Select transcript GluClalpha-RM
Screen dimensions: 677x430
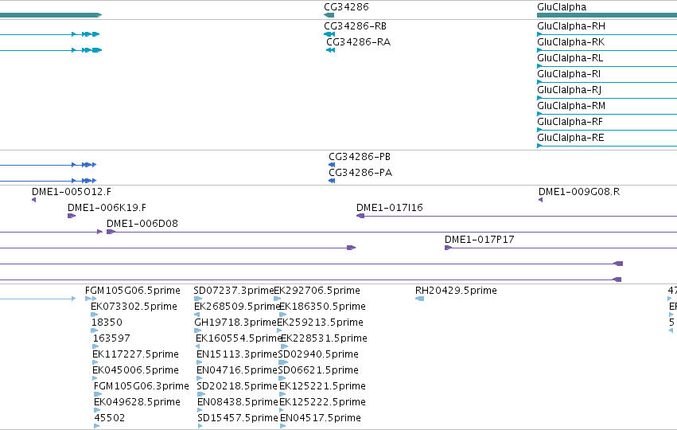click(x=571, y=106)
